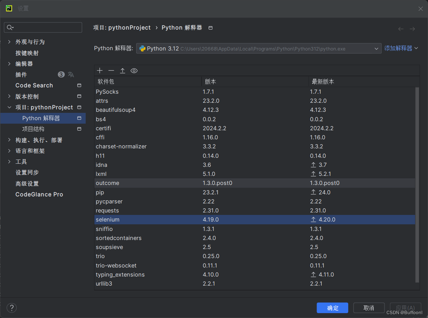Viewport: 428px width, 318px height.
Task: Click project-level icon next to Code Search
Action: click(79, 85)
